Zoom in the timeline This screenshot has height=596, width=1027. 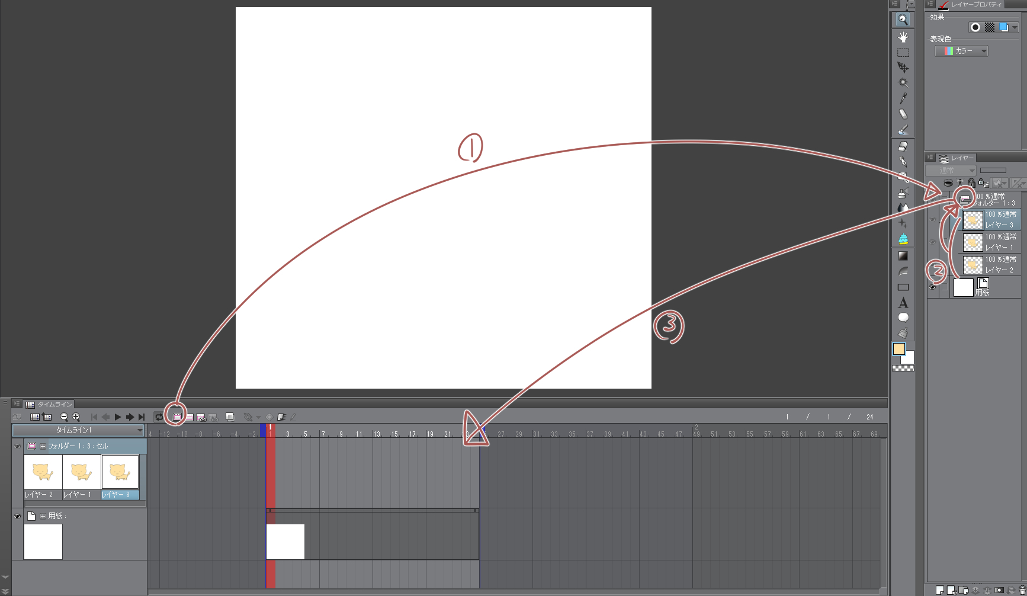(76, 417)
